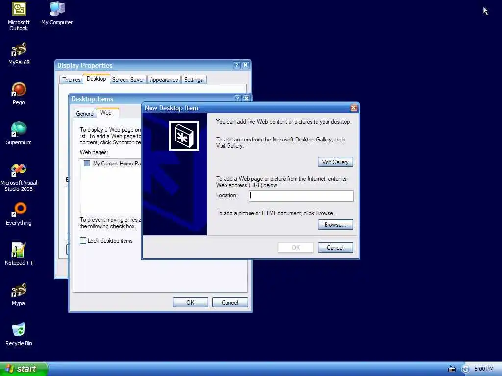This screenshot has width=502, height=376.
Task: Select the My Computer desktop icon
Action: pos(57,13)
